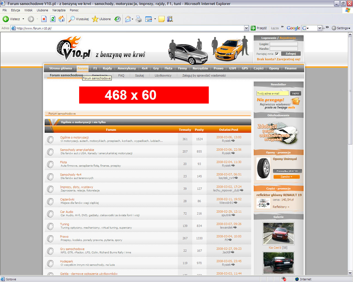The height and width of the screenshot is (282, 353).
Task: Click the green Przejdź go arrow
Action: pyautogui.click(x=253, y=28)
